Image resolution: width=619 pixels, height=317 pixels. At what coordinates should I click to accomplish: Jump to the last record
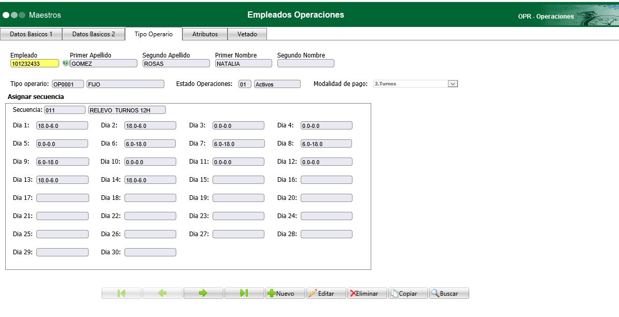click(x=244, y=293)
